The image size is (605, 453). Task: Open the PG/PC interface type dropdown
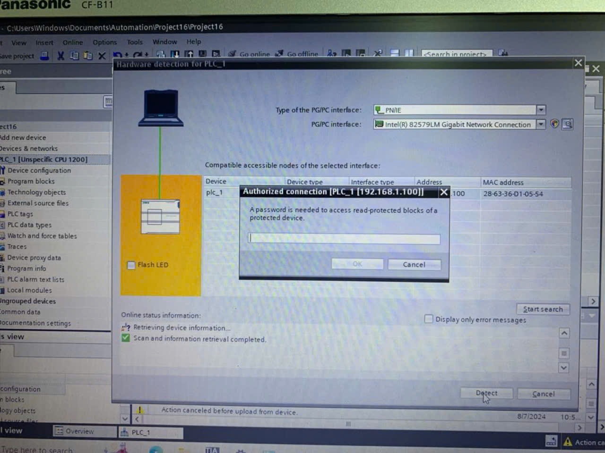click(x=540, y=109)
